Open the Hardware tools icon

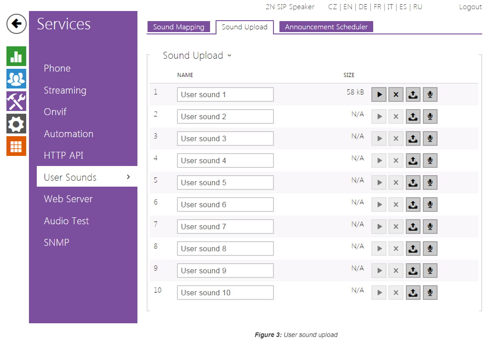click(x=16, y=101)
